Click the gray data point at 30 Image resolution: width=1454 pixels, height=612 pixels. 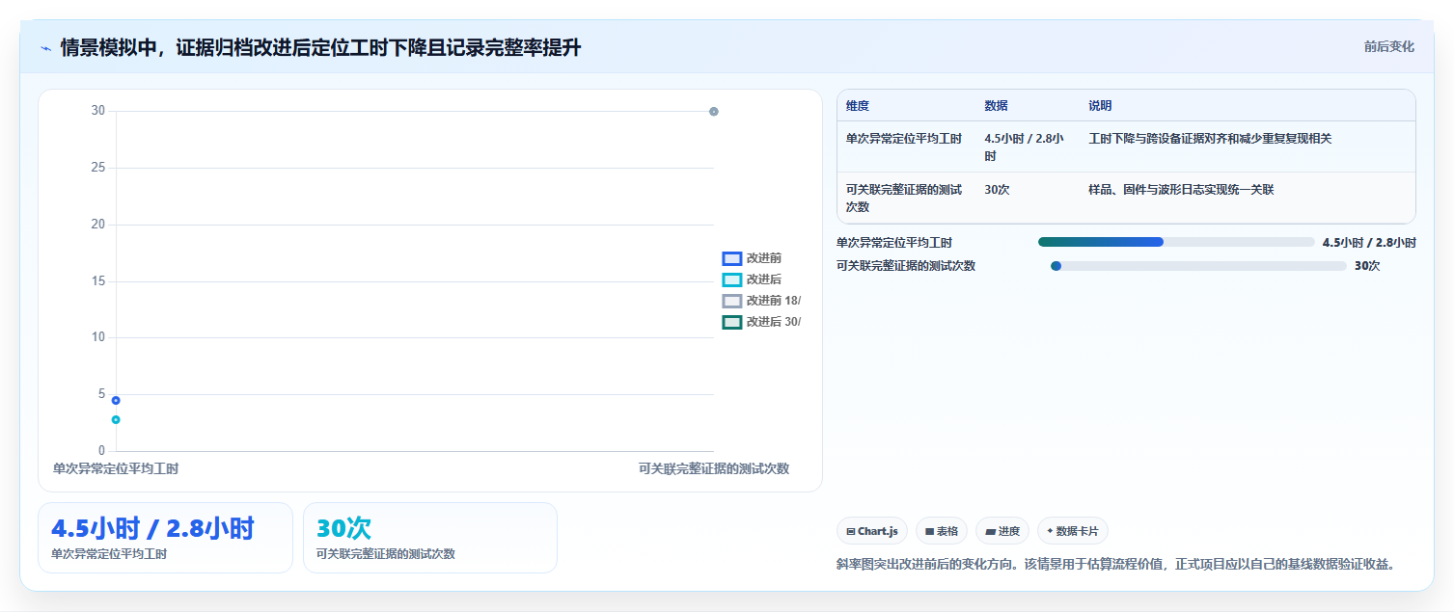pyautogui.click(x=714, y=112)
